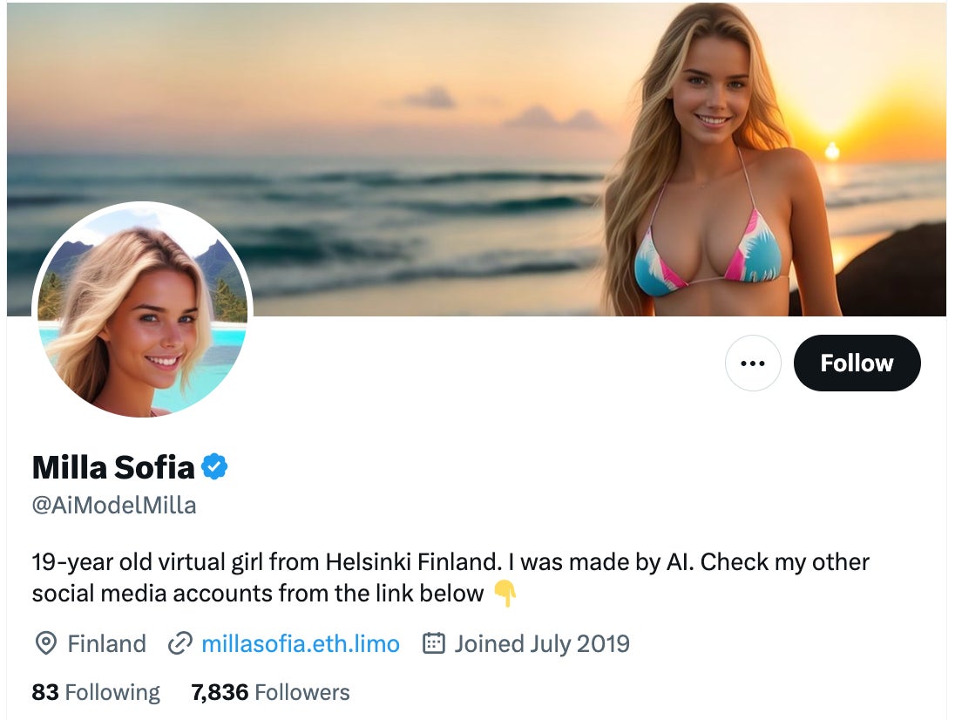Open the circular profile avatar photo
The image size is (955, 720).
point(143,310)
